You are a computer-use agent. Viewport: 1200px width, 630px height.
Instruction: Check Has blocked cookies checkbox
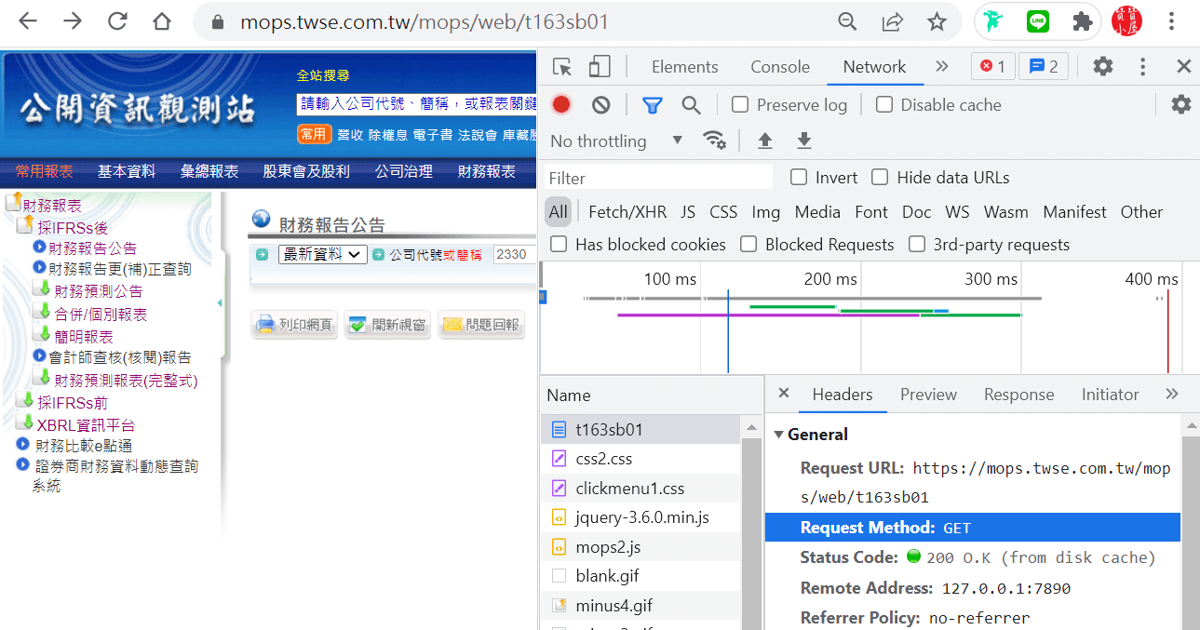pos(559,244)
